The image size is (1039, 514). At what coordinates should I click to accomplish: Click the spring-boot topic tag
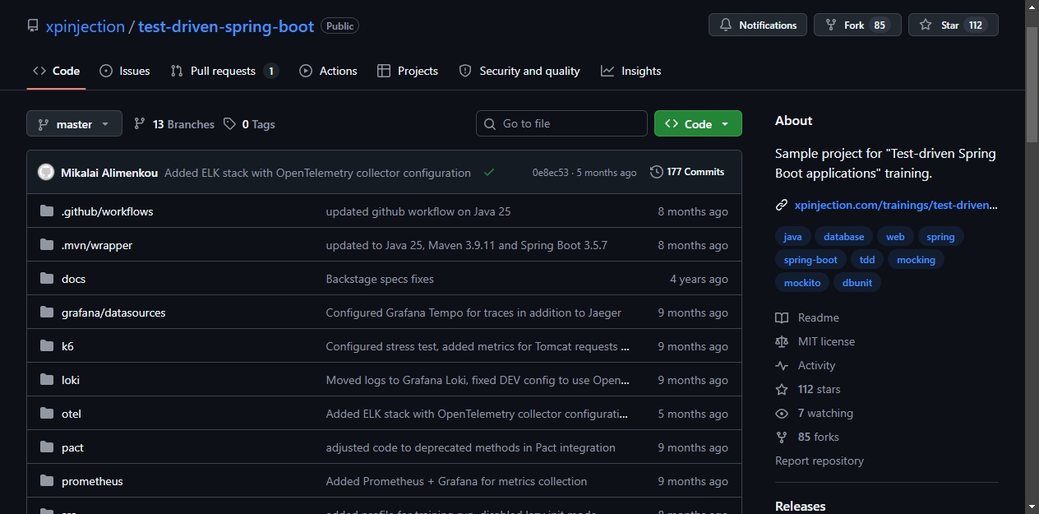coord(810,260)
